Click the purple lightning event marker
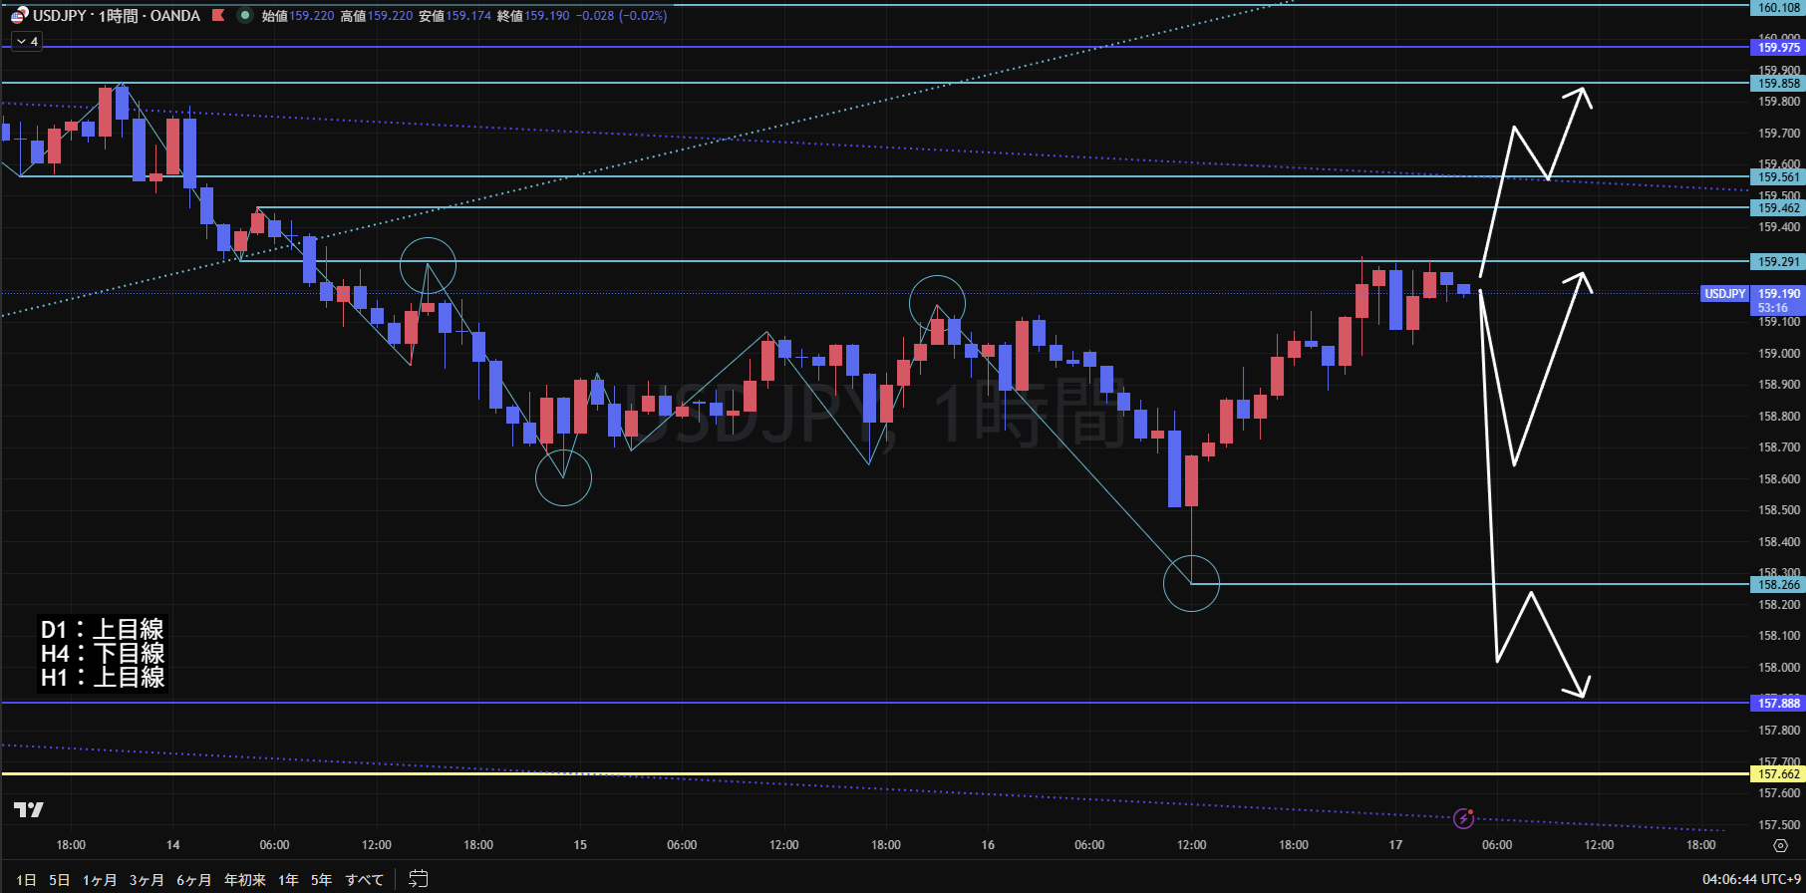This screenshot has height=893, width=1806. click(1463, 818)
